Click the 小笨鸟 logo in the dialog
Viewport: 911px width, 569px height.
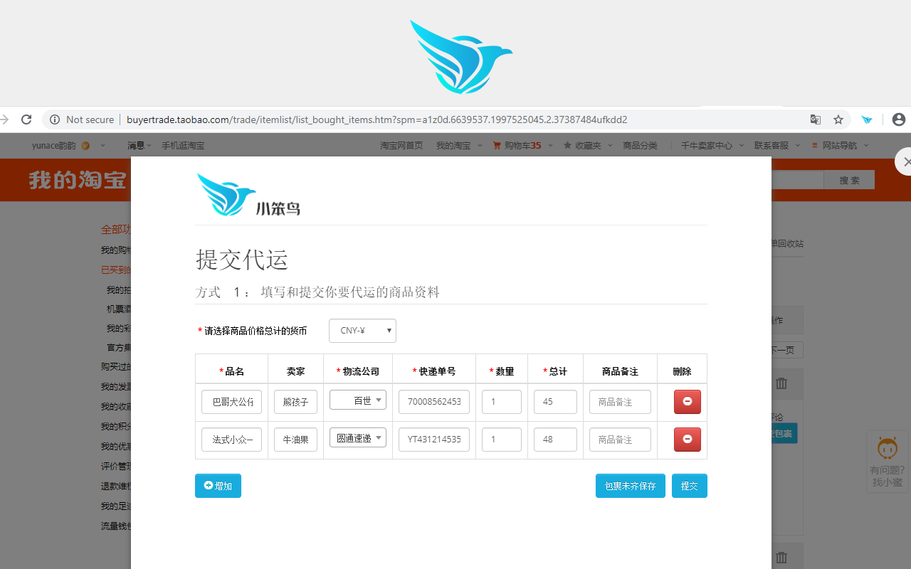[248, 195]
